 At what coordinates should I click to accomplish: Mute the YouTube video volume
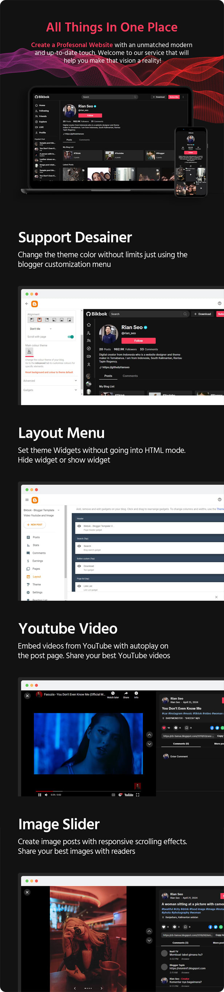point(46,795)
